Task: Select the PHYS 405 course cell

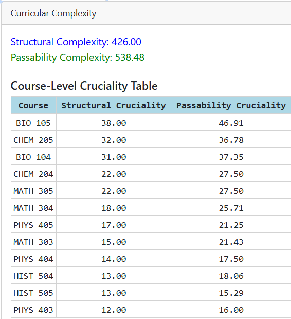Action: tap(33, 225)
